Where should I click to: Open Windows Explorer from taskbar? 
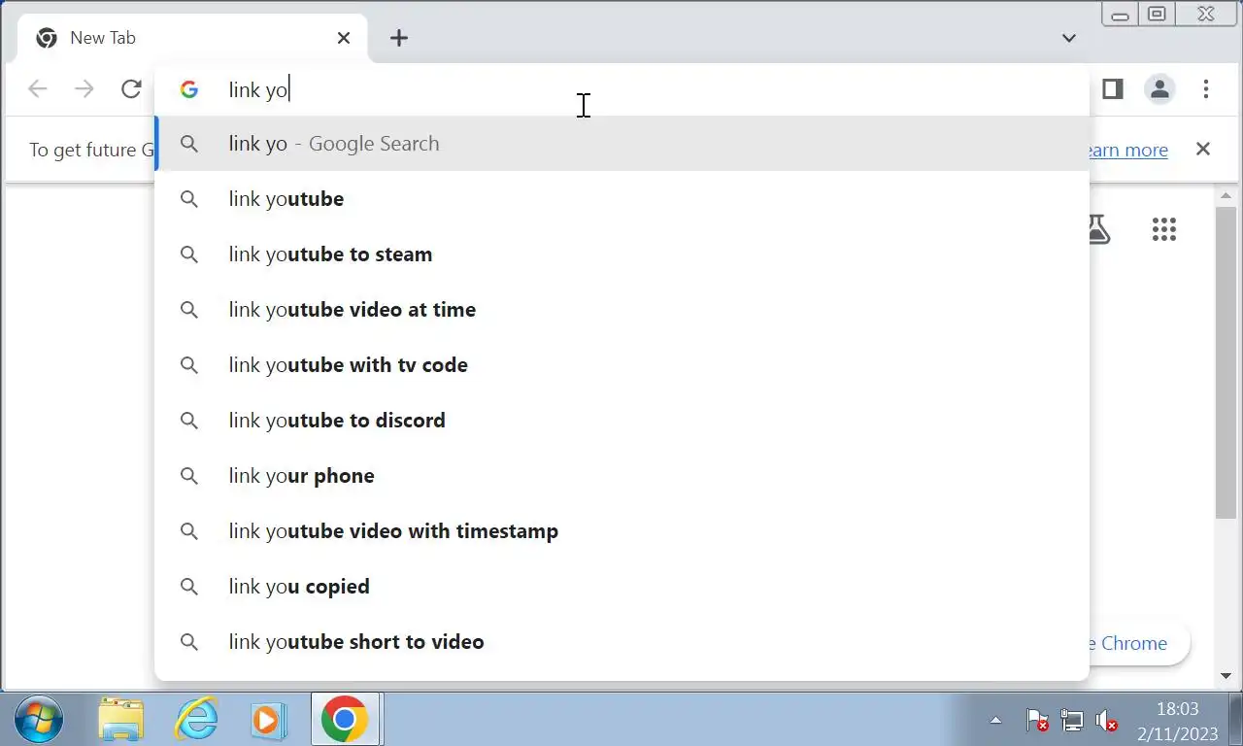coord(122,720)
